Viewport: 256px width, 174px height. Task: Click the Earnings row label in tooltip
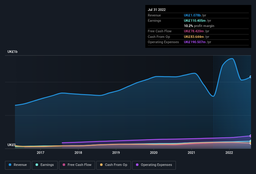pyautogui.click(x=154, y=21)
